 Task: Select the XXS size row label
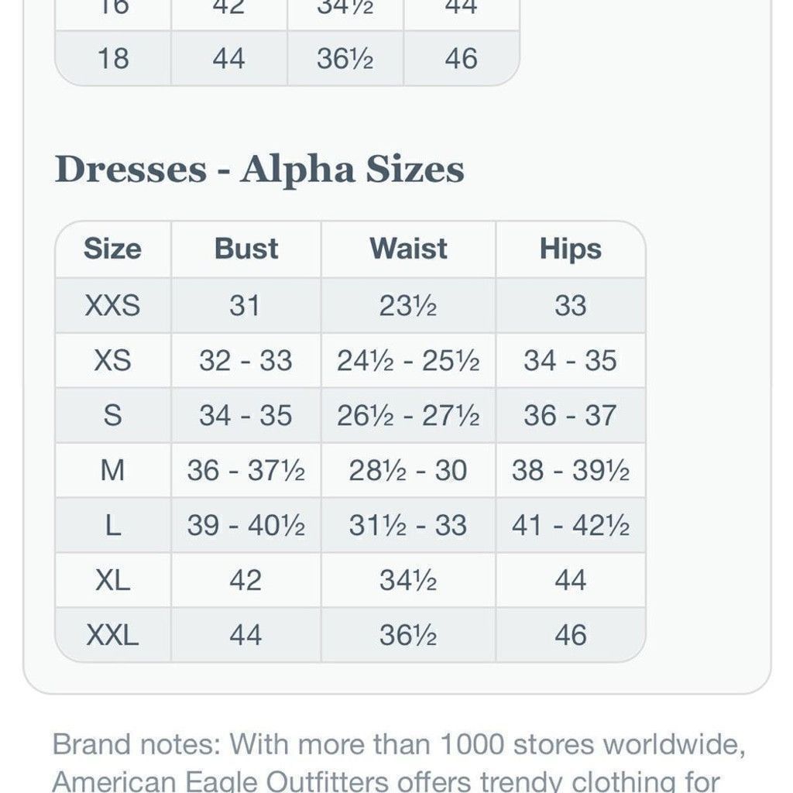coord(112,305)
